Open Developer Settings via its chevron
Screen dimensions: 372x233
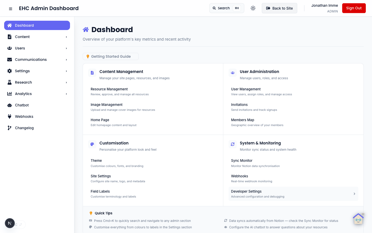coord(354,194)
